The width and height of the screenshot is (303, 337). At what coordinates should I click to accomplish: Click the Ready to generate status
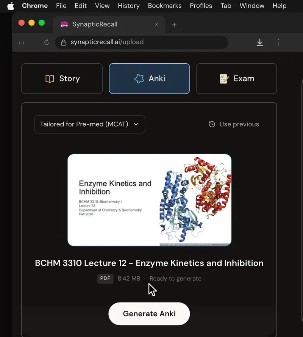point(175,279)
